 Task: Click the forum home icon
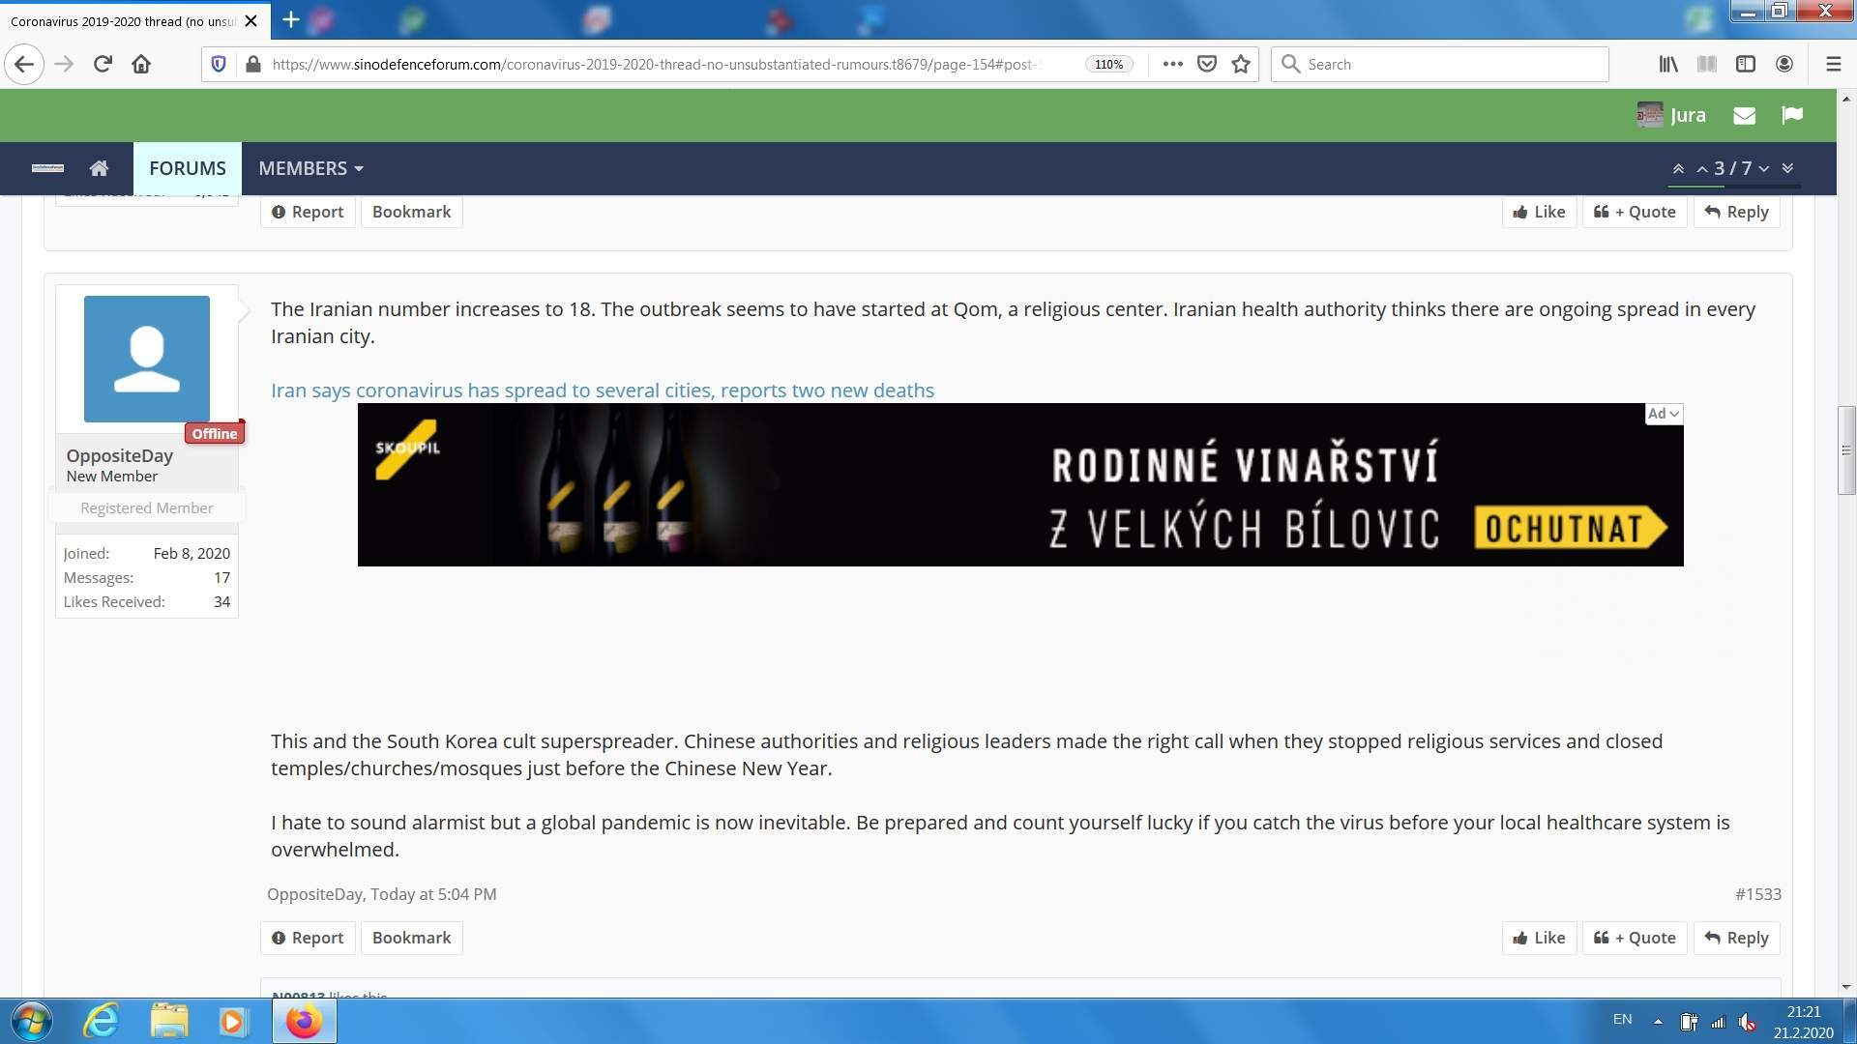tap(99, 168)
